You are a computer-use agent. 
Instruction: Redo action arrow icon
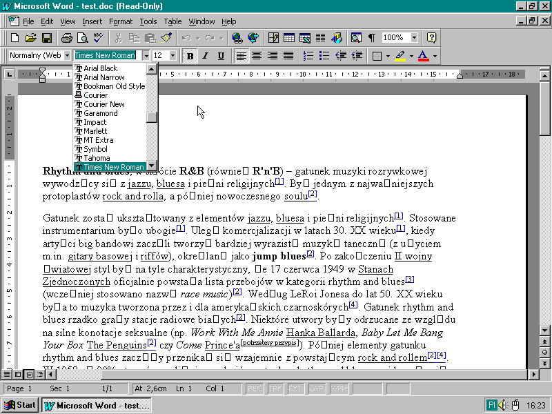(x=210, y=38)
